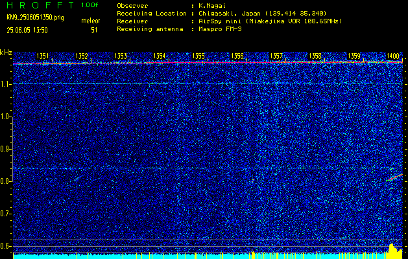The width and height of the screenshot is (408, 259).
Task: Click the 1400 time marker
Action: click(x=393, y=56)
